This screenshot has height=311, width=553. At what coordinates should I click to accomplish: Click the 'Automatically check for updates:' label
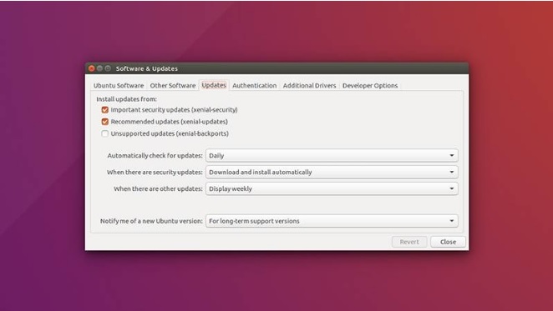click(155, 156)
